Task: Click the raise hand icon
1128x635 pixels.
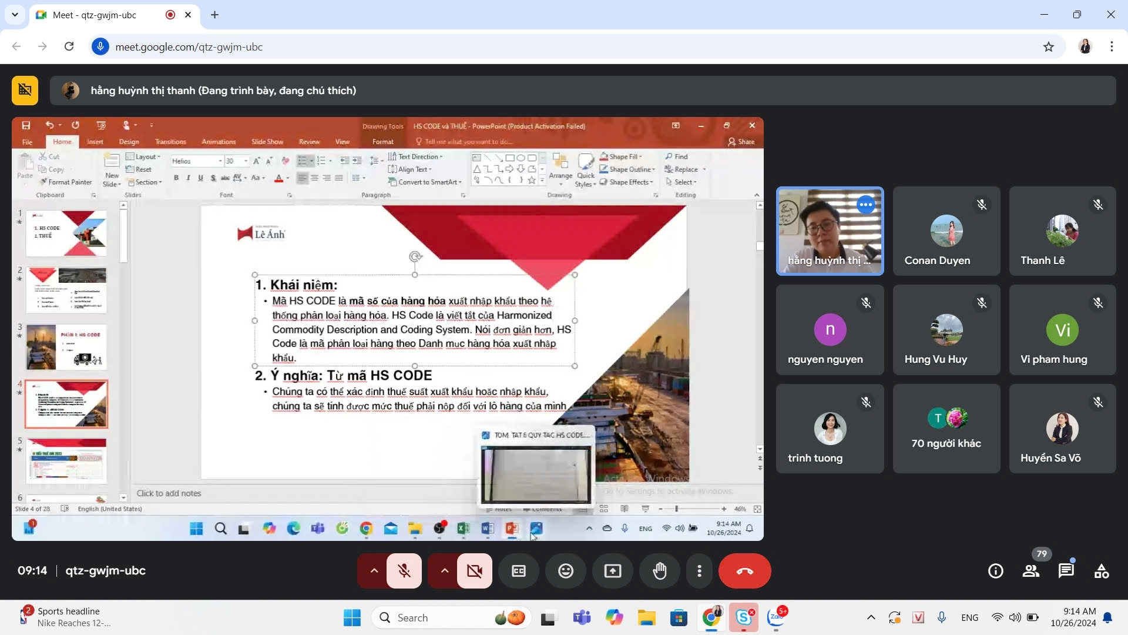Action: tap(660, 571)
